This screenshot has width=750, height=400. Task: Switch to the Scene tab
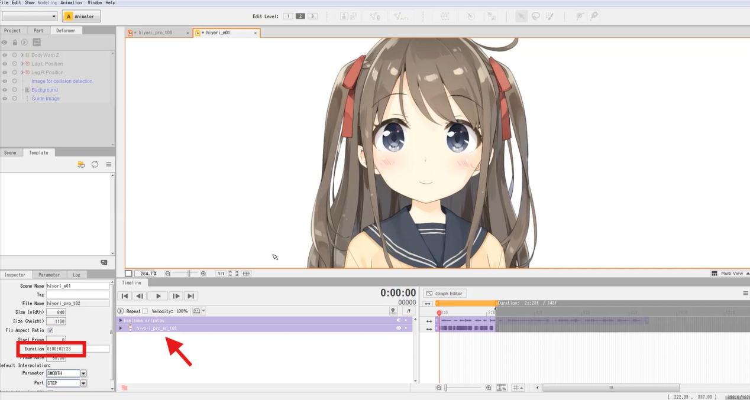click(11, 152)
